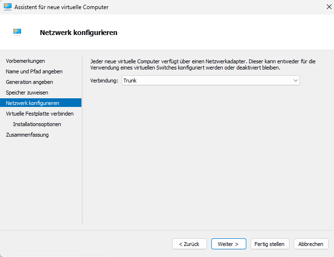Click the 'Verbindung:' label
The width and height of the screenshot is (334, 257).
point(104,81)
